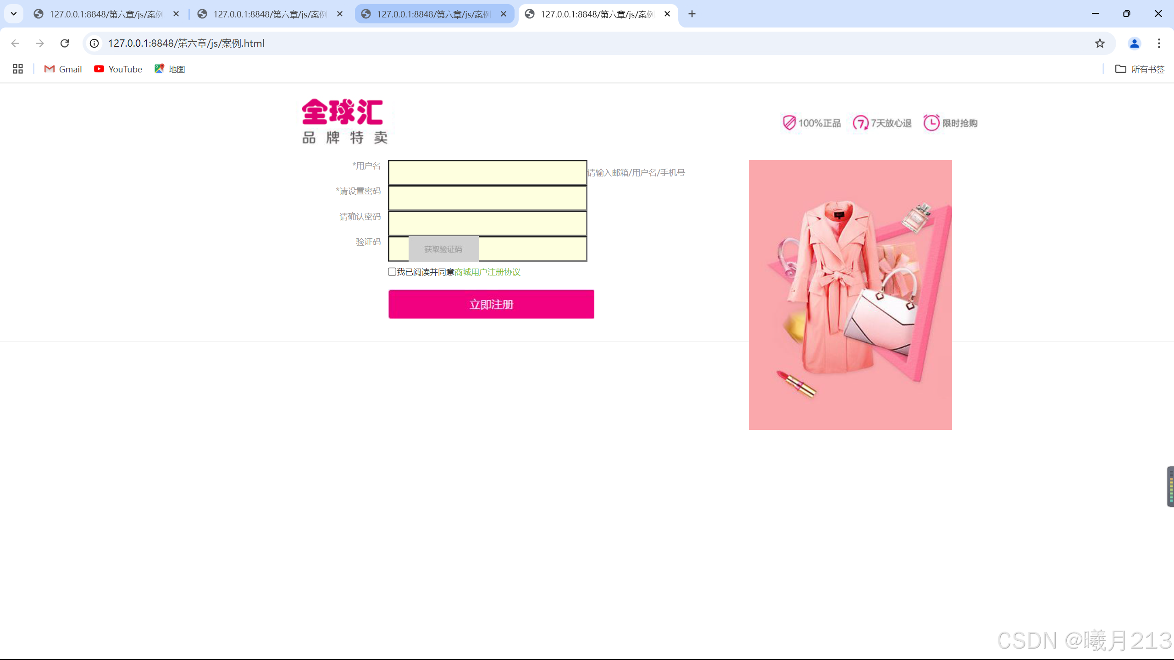This screenshot has width=1174, height=660.
Task: Open a new tab with plus button
Action: (x=692, y=14)
